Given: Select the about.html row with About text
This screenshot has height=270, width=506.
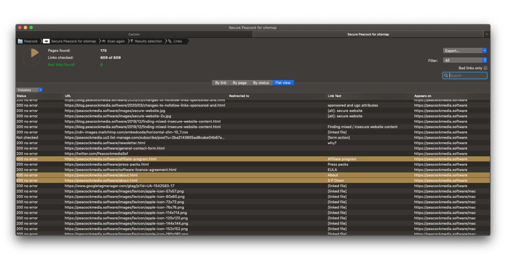Looking at the screenshot, I should 253,175.
